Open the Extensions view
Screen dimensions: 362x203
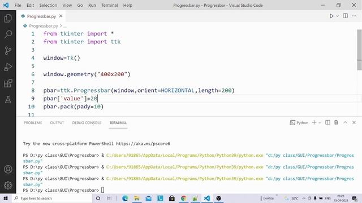[8, 83]
